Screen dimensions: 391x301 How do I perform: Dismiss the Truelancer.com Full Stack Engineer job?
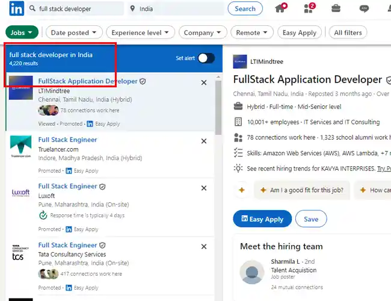tap(204, 141)
